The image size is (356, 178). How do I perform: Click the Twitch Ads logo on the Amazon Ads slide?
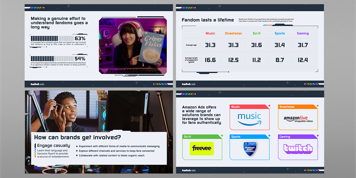[x=189, y=170]
